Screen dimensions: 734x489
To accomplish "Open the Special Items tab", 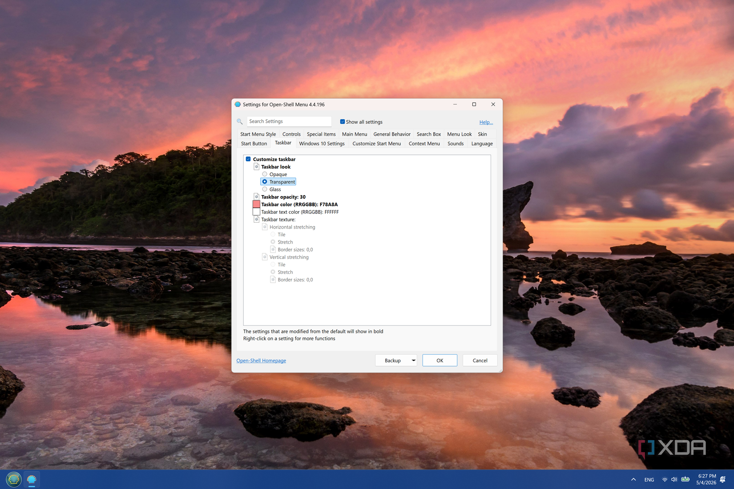I will (x=321, y=134).
